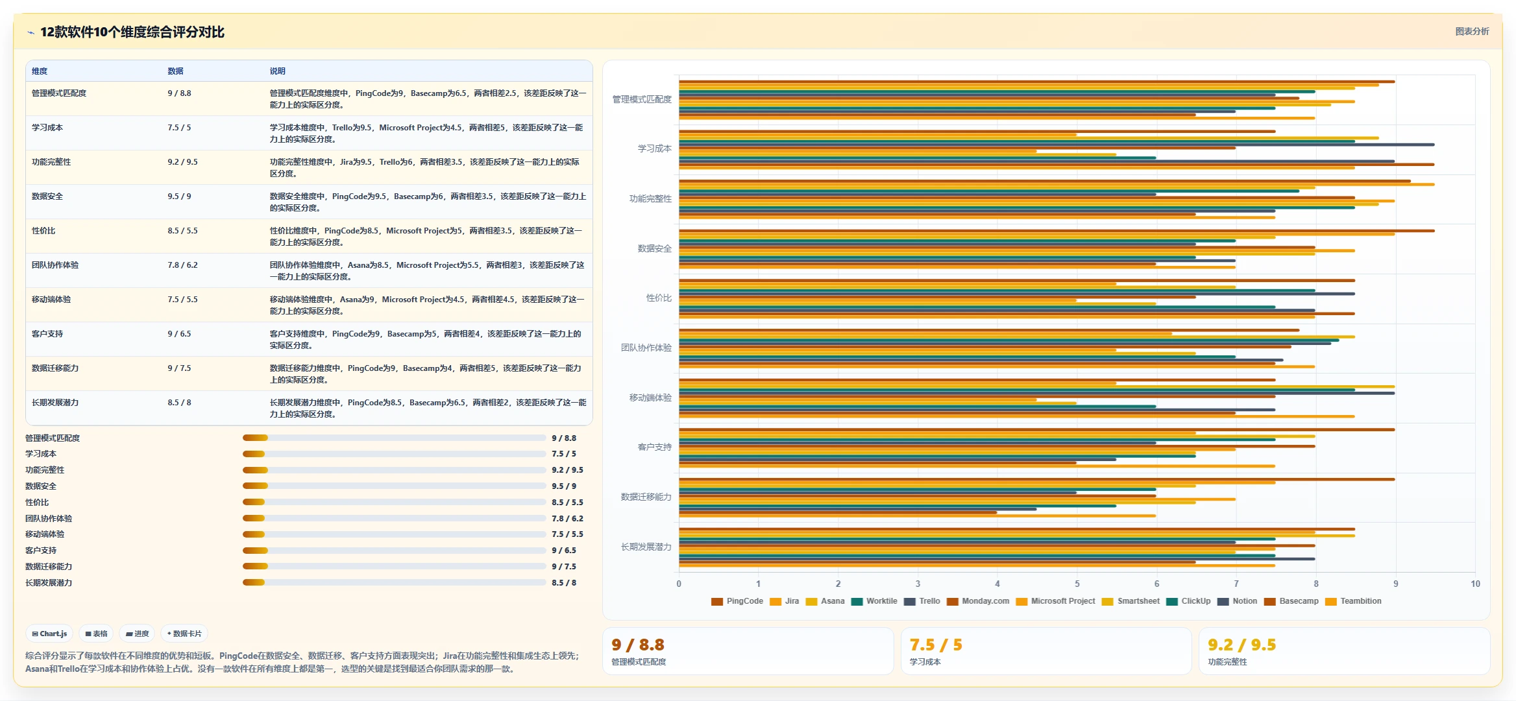1516x701 pixels.
Task: Select table cell 管理模式匹配度 in 维度 column
Action: (x=59, y=93)
